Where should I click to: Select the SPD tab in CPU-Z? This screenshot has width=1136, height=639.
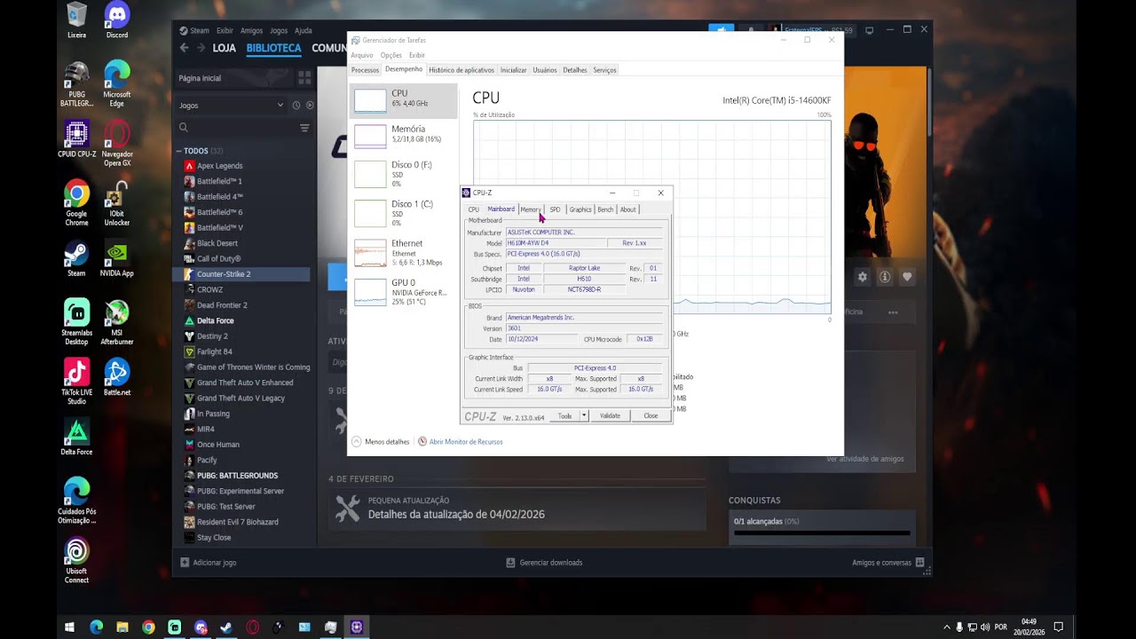[x=555, y=209]
